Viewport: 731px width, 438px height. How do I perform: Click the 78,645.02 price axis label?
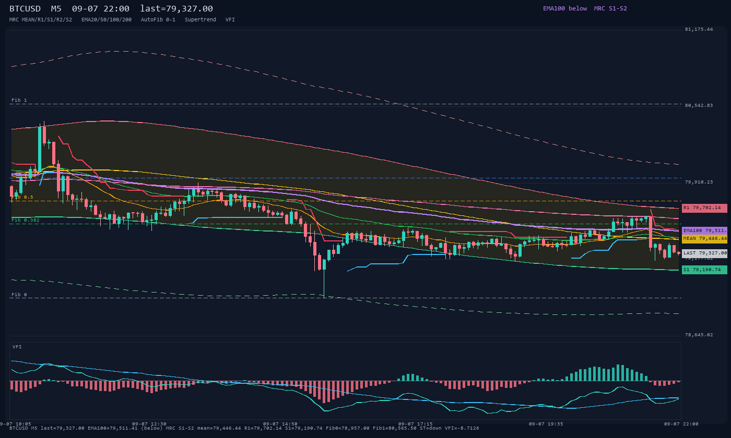tap(699, 335)
